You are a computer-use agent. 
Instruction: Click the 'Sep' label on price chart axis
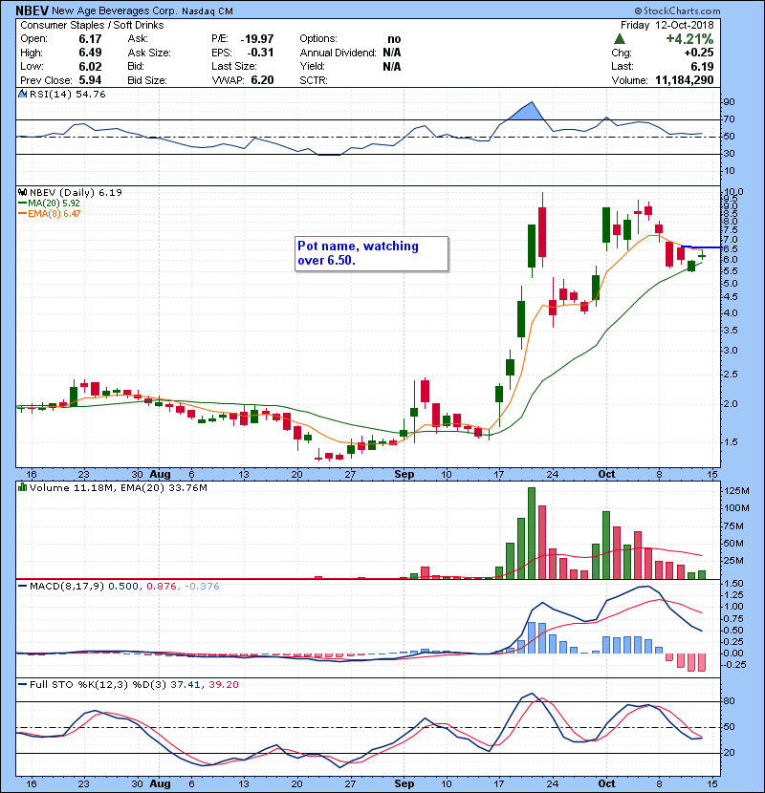[x=404, y=474]
